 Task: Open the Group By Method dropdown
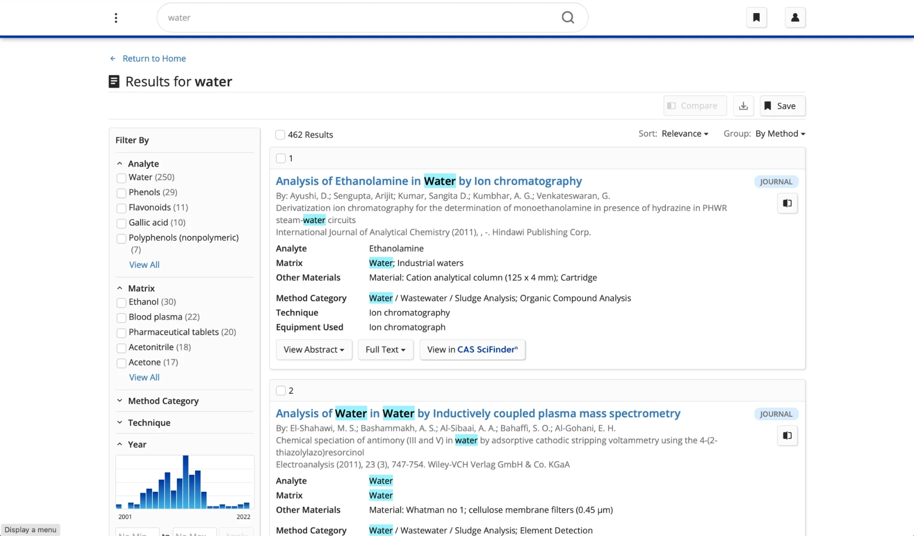pyautogui.click(x=780, y=134)
